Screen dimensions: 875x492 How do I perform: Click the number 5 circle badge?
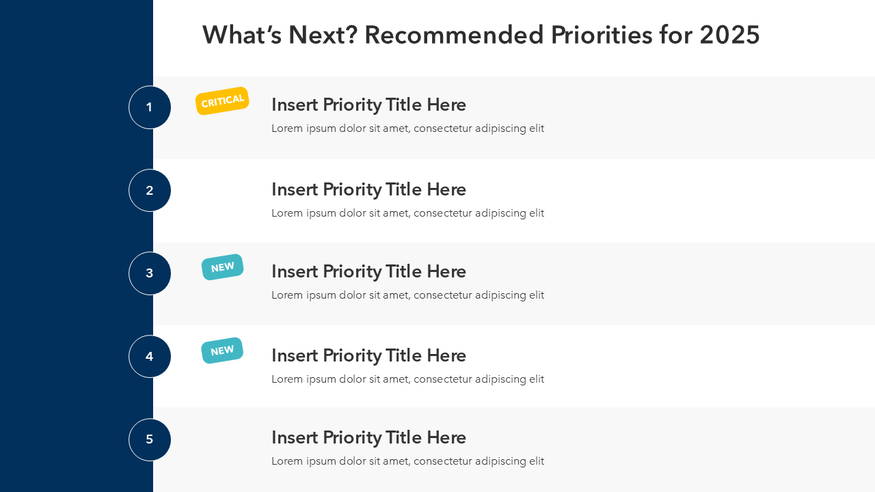[150, 439]
